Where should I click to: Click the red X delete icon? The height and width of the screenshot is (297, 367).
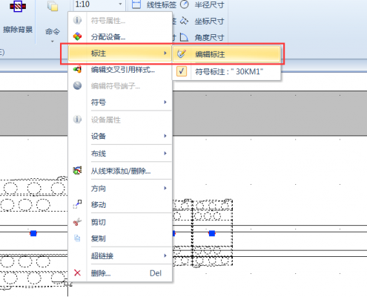(x=77, y=273)
